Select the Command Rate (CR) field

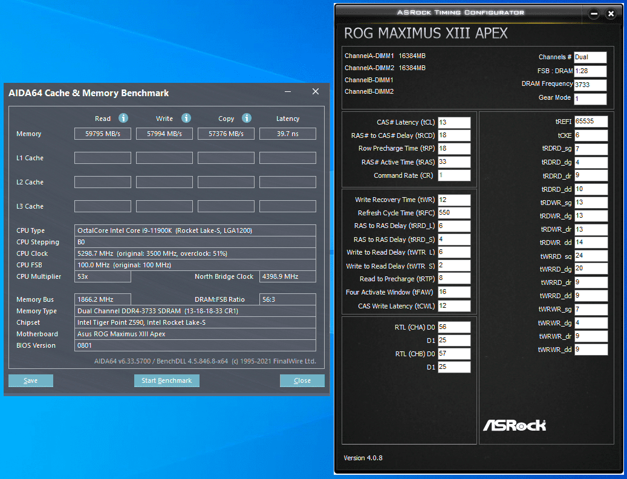(x=454, y=175)
